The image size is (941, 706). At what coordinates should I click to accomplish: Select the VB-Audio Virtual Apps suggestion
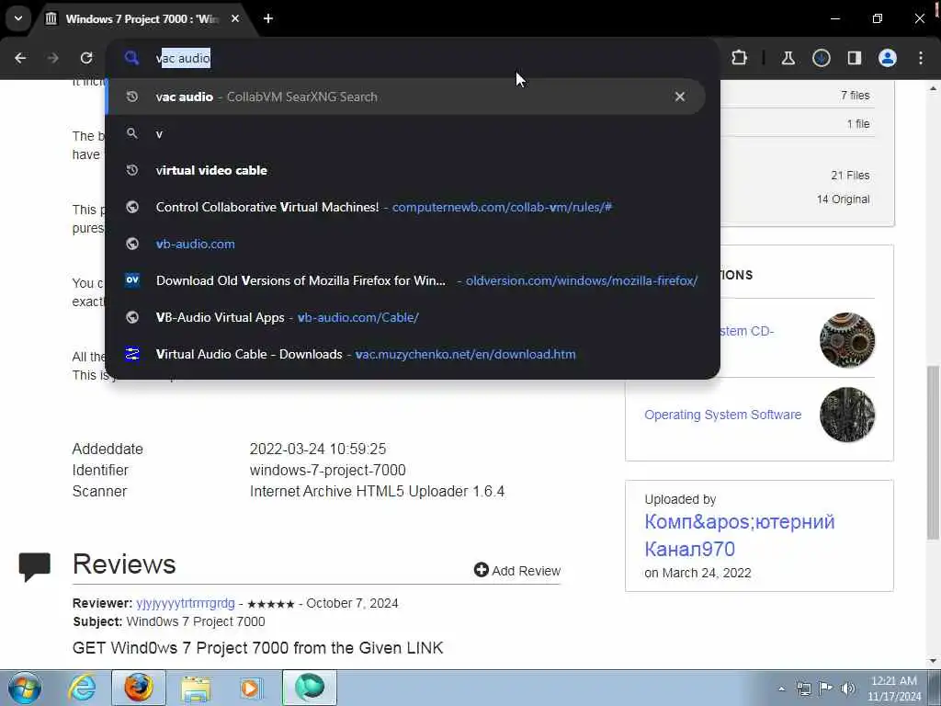(405, 317)
